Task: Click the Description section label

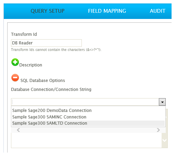Action: [x=31, y=65]
